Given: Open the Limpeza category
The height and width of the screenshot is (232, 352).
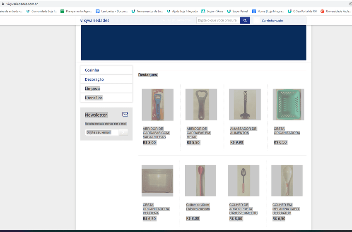Looking at the screenshot, I should [x=106, y=88].
